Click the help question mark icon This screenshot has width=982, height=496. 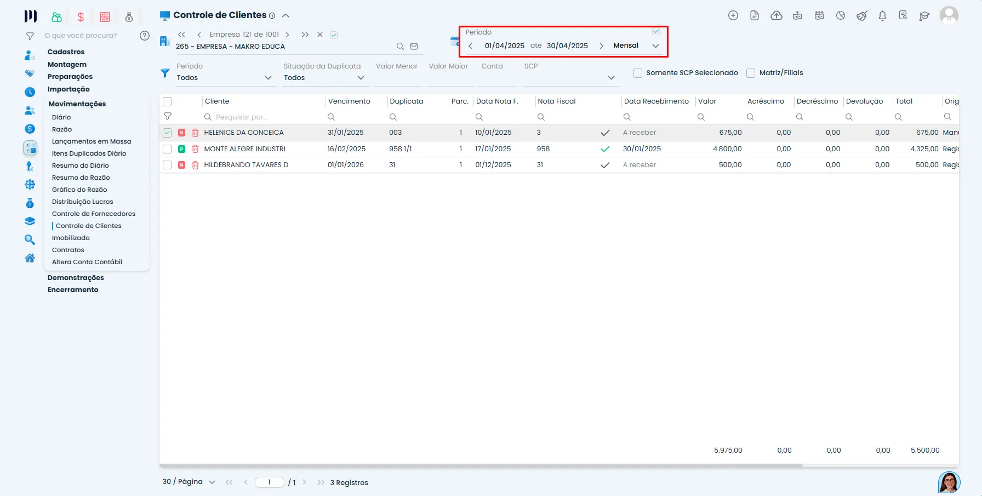(145, 36)
